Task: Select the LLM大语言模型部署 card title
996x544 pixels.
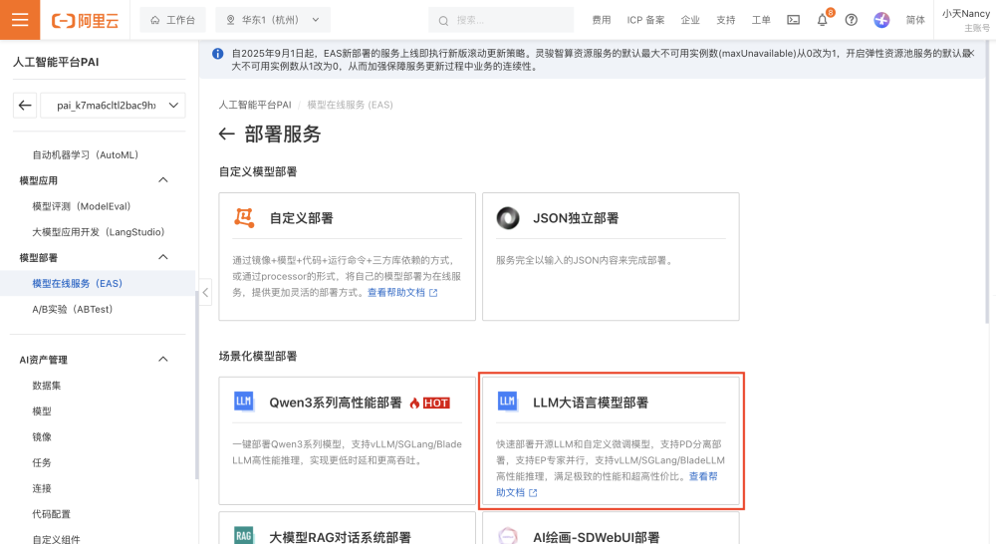Action: click(590, 403)
